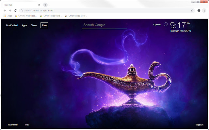Open the Options link
Screen dimensions: 209x130
click(x=157, y=25)
